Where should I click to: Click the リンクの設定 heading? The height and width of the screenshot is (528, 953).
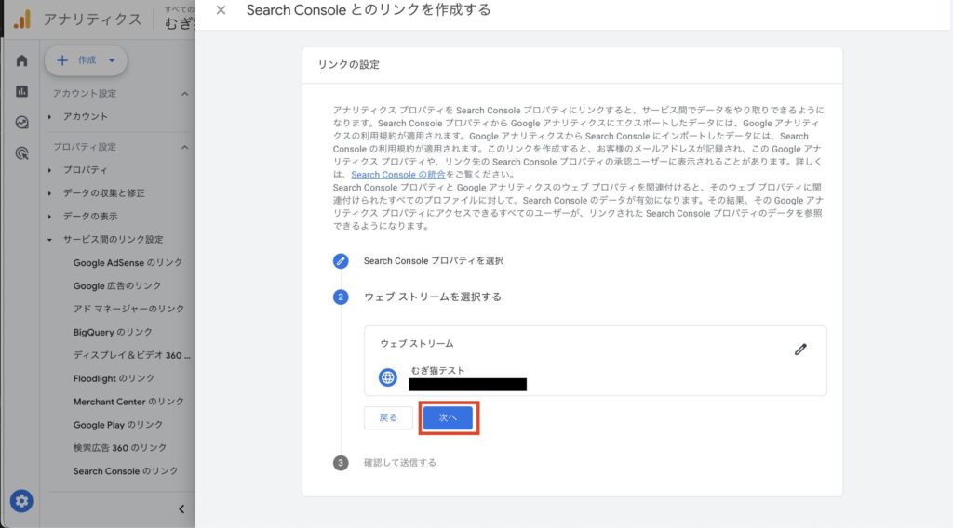coord(348,64)
